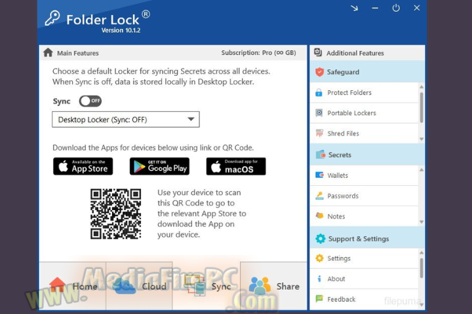Click the Safeguard red shield icon
The height and width of the screenshot is (314, 472).
click(x=319, y=72)
